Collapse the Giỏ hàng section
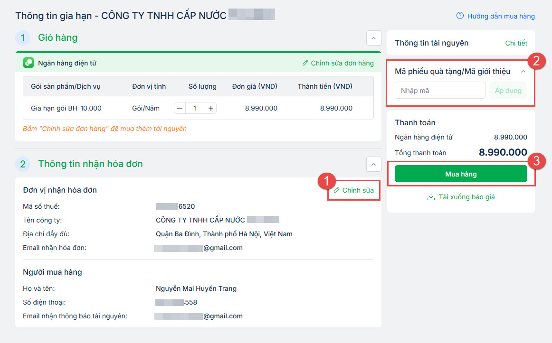The width and height of the screenshot is (552, 343). click(373, 38)
